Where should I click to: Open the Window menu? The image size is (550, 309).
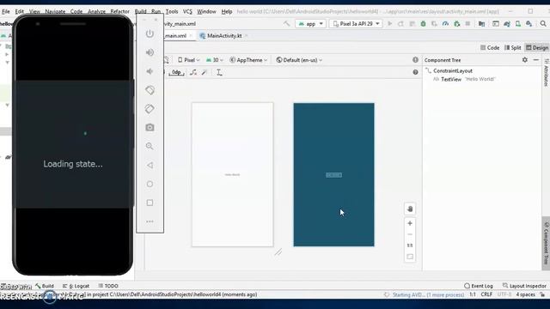(206, 11)
